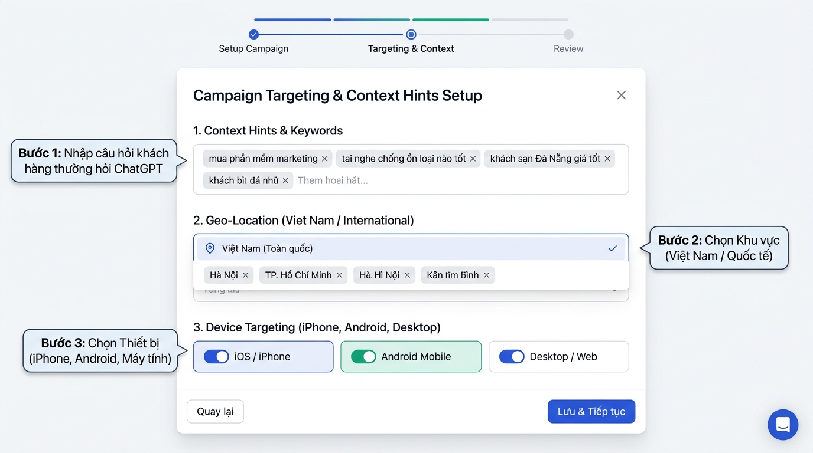Remove the 'khách sạn Đà Nẵng giá tốt' tag

click(607, 159)
